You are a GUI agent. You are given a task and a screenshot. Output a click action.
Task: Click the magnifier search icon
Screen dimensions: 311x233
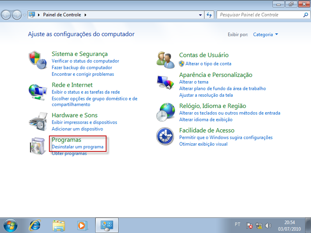[306, 15]
